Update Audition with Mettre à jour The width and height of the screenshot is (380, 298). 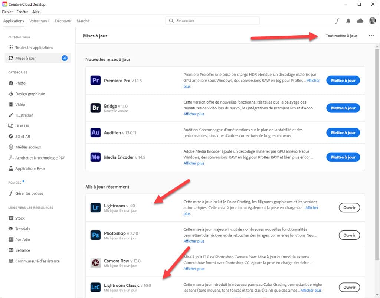click(x=343, y=132)
